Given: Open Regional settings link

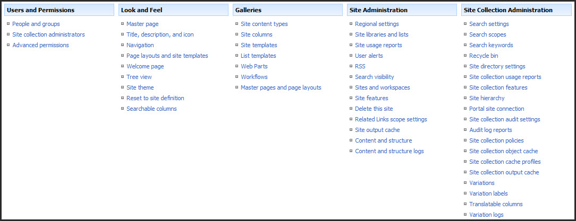Looking at the screenshot, I should pos(377,24).
